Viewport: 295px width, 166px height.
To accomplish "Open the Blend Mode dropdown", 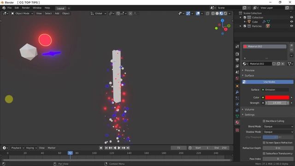I will pos(278,126).
